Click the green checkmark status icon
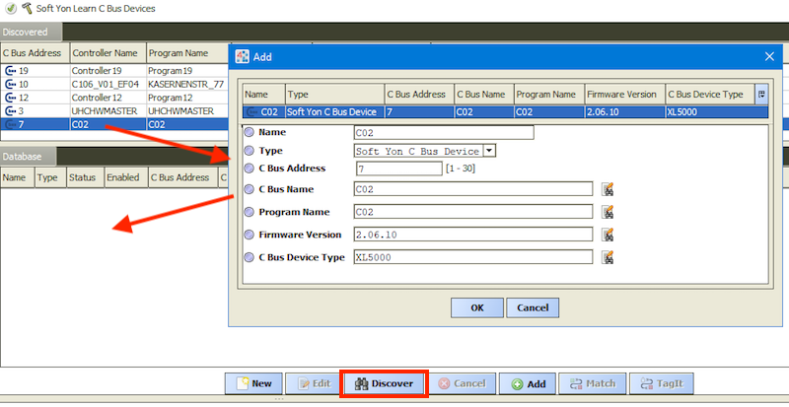This screenshot has height=407, width=789. click(x=10, y=8)
